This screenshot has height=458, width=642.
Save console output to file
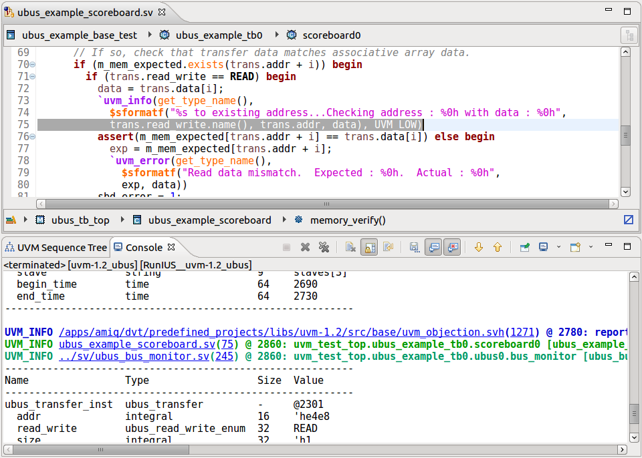coord(414,247)
